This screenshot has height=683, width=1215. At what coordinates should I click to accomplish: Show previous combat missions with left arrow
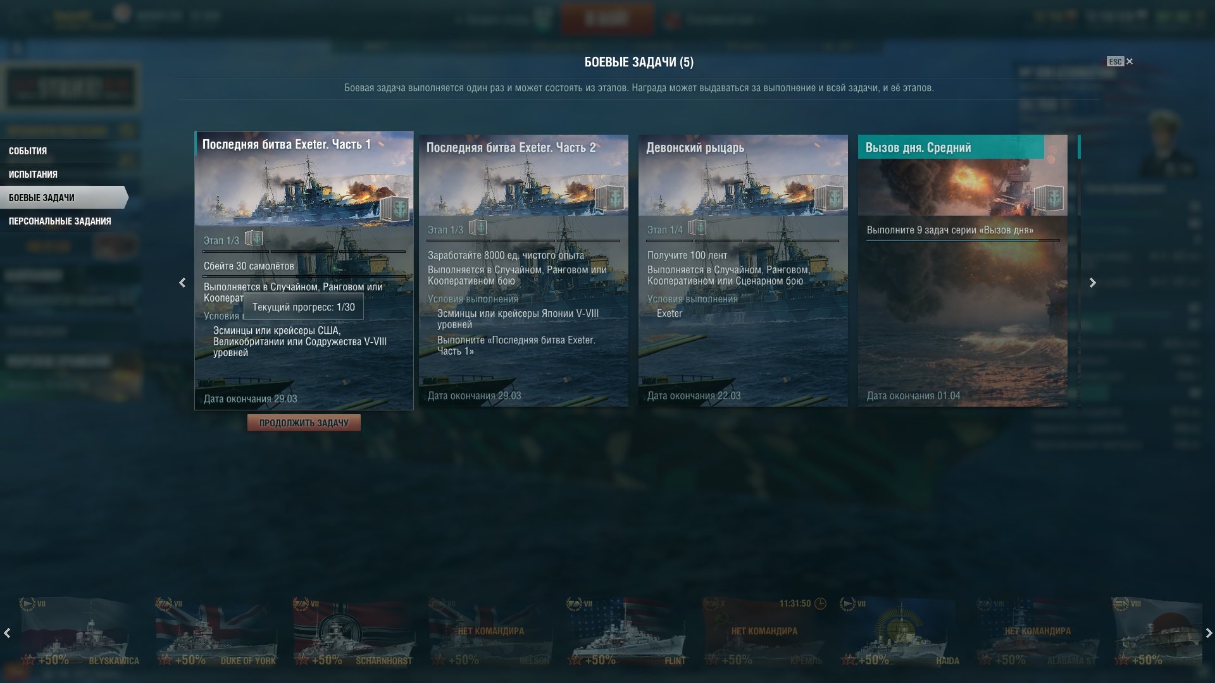pyautogui.click(x=182, y=283)
